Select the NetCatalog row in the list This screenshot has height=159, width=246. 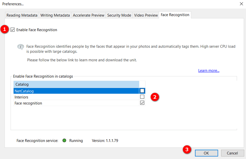(76, 91)
